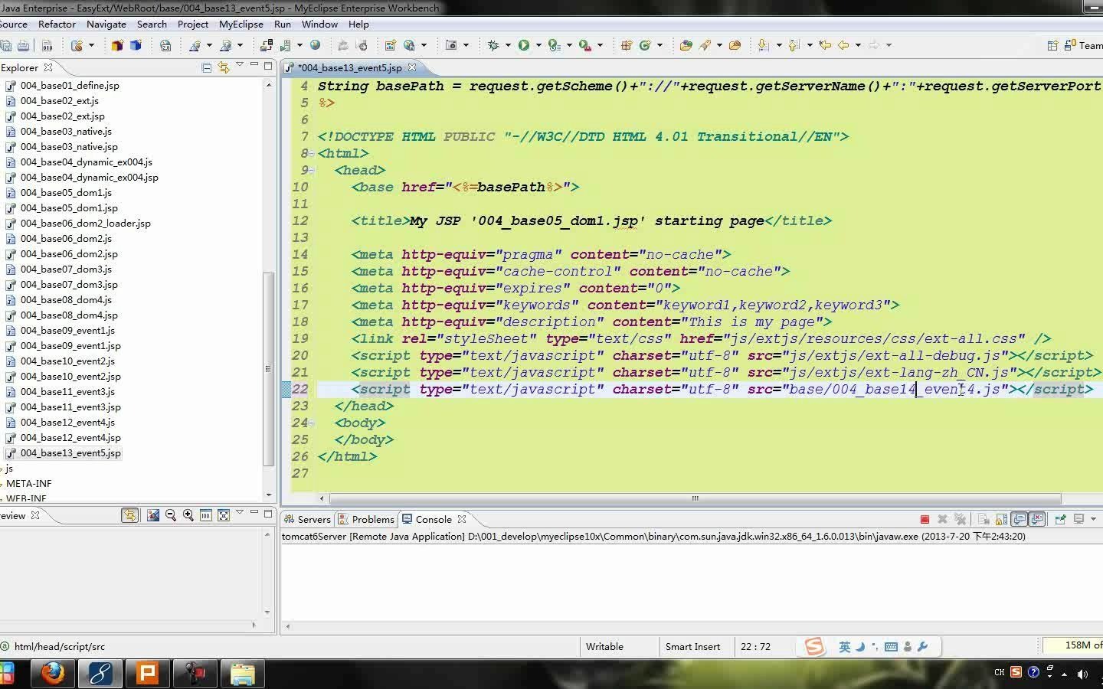
Task: Open the Explorer view menu triangle
Action: [x=240, y=65]
